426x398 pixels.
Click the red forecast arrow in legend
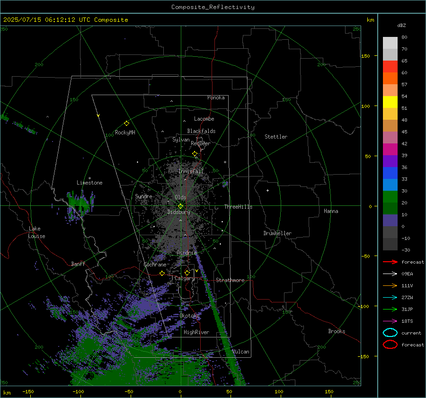coord(390,262)
